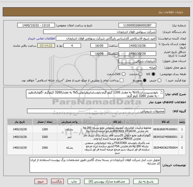
Task: Click the اطلاعات کالاهای مورد نیاز heading
Action: click(x=167, y=102)
